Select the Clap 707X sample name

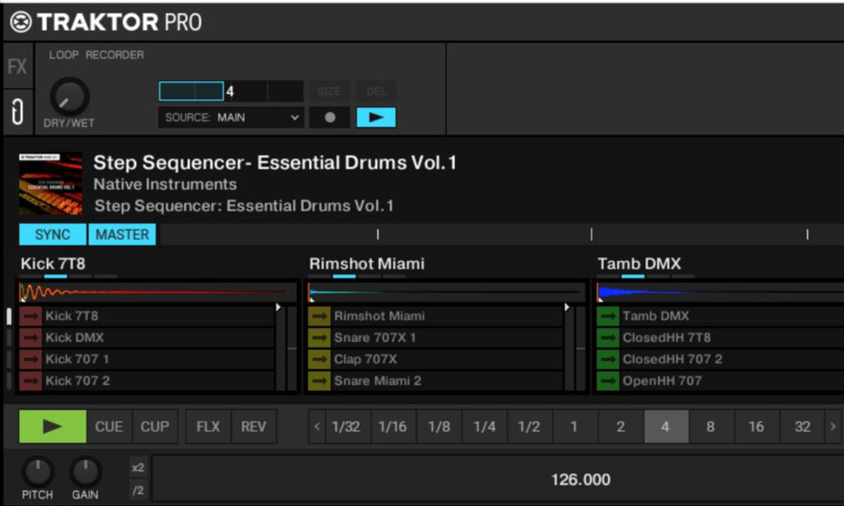tap(365, 359)
